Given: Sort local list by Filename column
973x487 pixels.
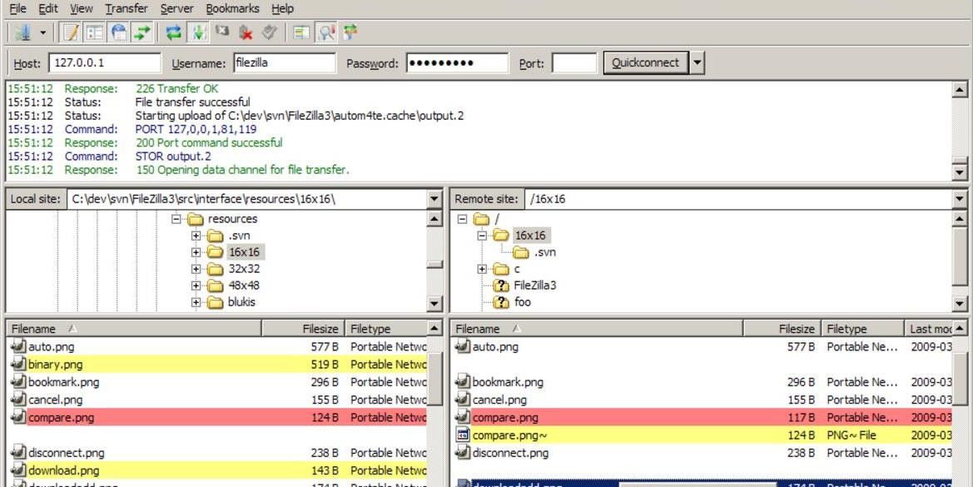Looking at the screenshot, I should [x=135, y=329].
